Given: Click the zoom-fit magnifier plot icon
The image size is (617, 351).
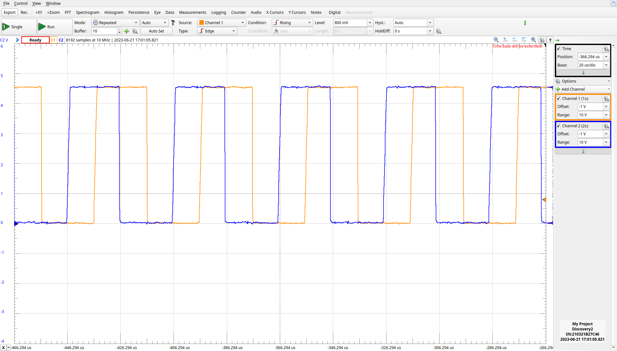Looking at the screenshot, I should 533,40.
